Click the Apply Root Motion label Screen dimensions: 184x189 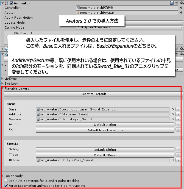click(19, 18)
